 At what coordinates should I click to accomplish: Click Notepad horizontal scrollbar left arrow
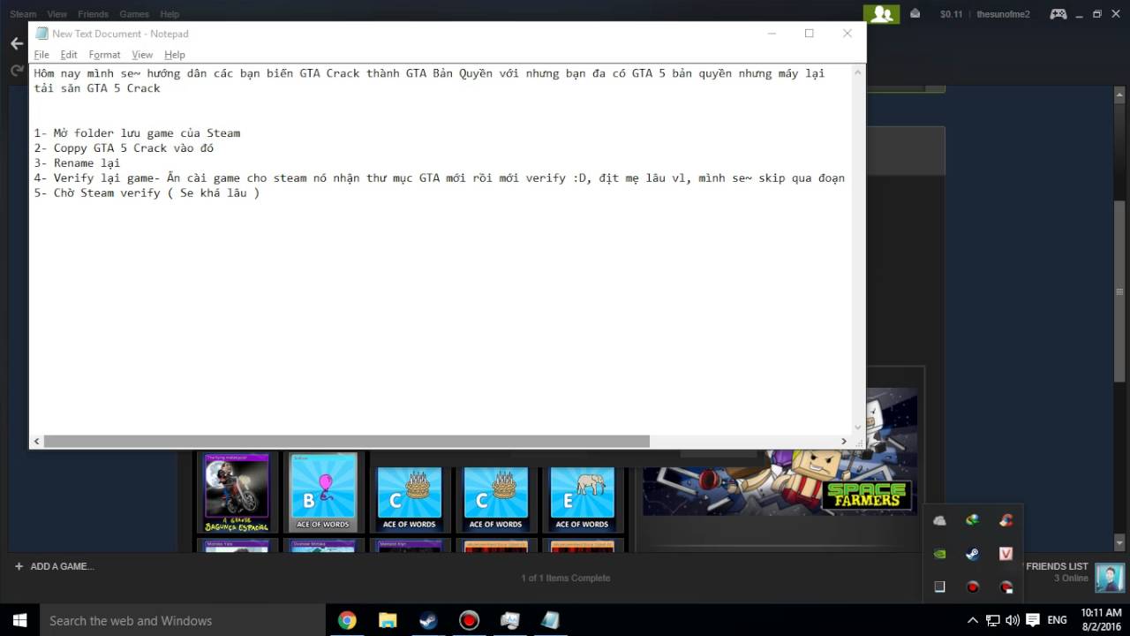37,441
